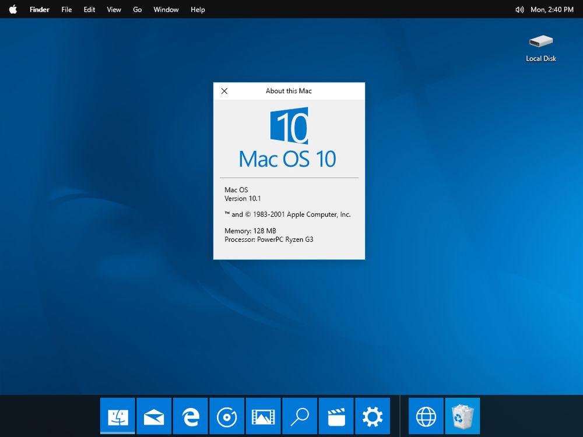The height and width of the screenshot is (437, 583).
Task: Launch the Edge browser dock icon
Action: (191, 416)
